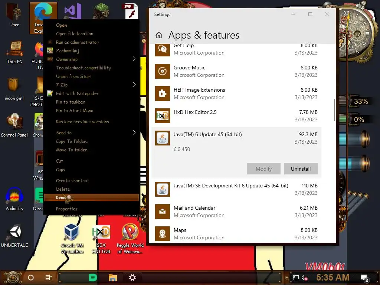The image size is (380, 285).
Task: Select the 92.3 MB size text
Action: coord(308,134)
